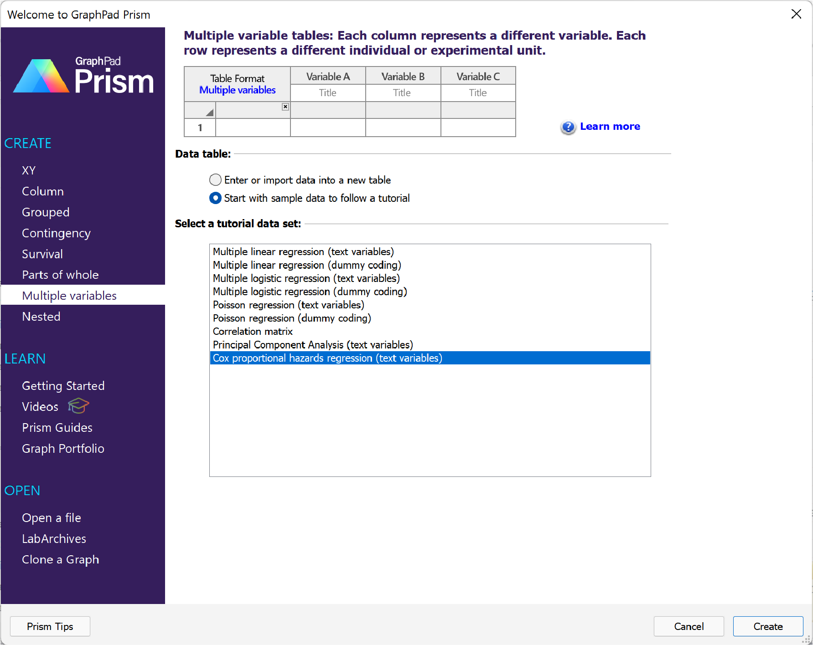Switch to Survival table type
Image resolution: width=813 pixels, height=645 pixels.
pyautogui.click(x=42, y=254)
